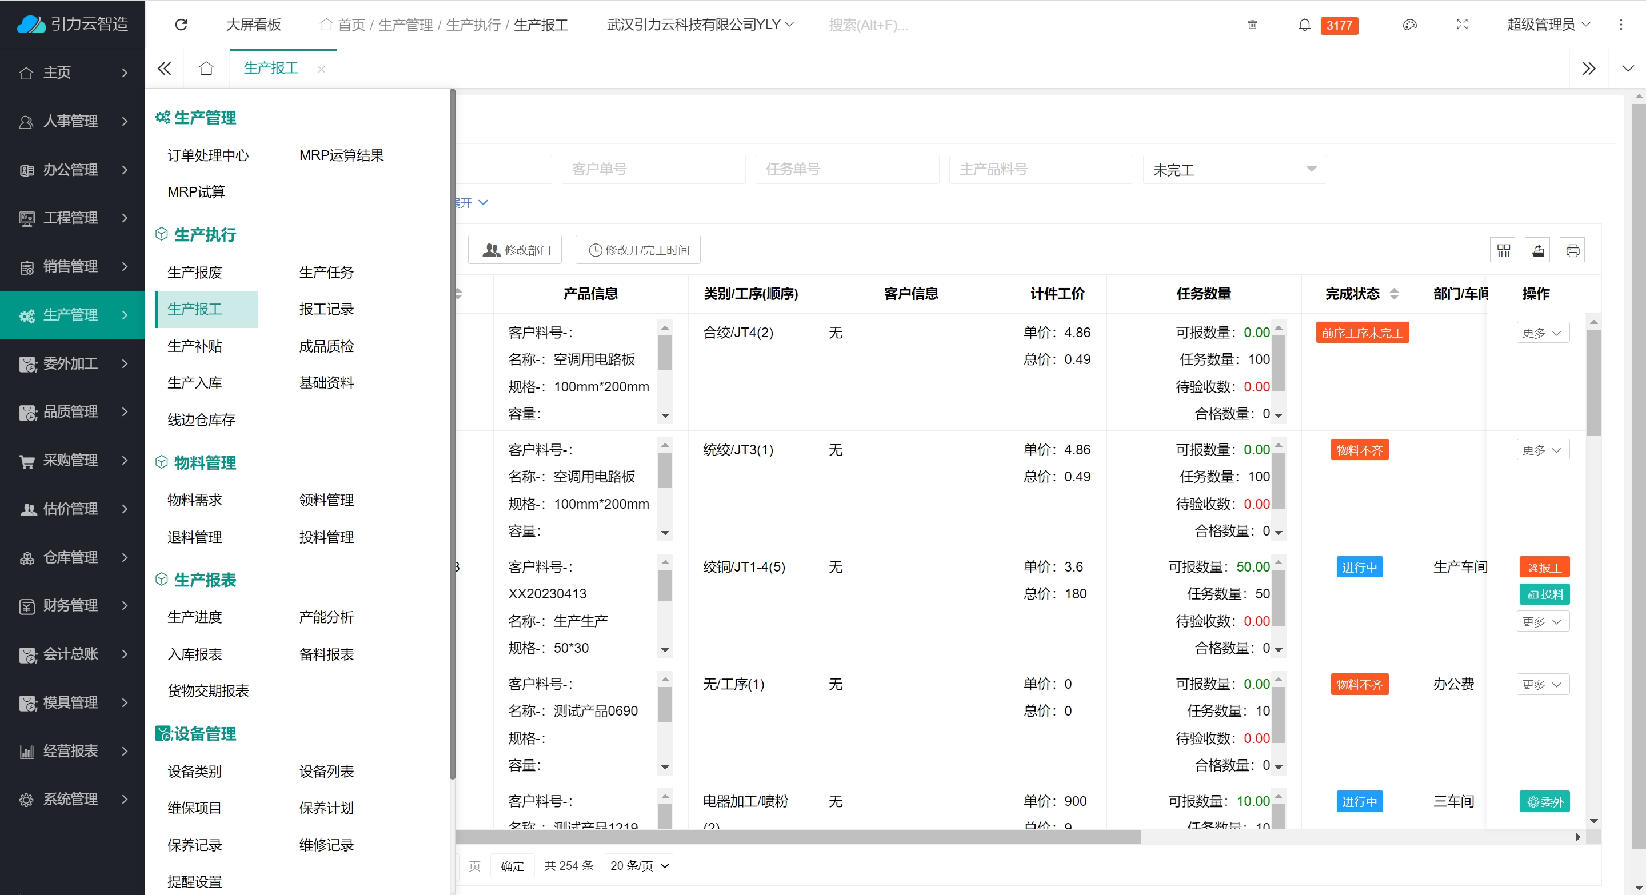
Task: Click the print table icon
Action: click(1572, 250)
